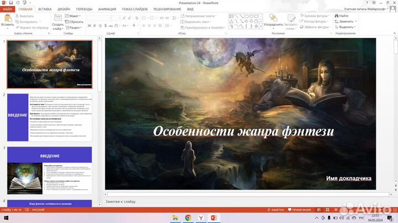Open the ФАЙЛ tab

point(7,9)
